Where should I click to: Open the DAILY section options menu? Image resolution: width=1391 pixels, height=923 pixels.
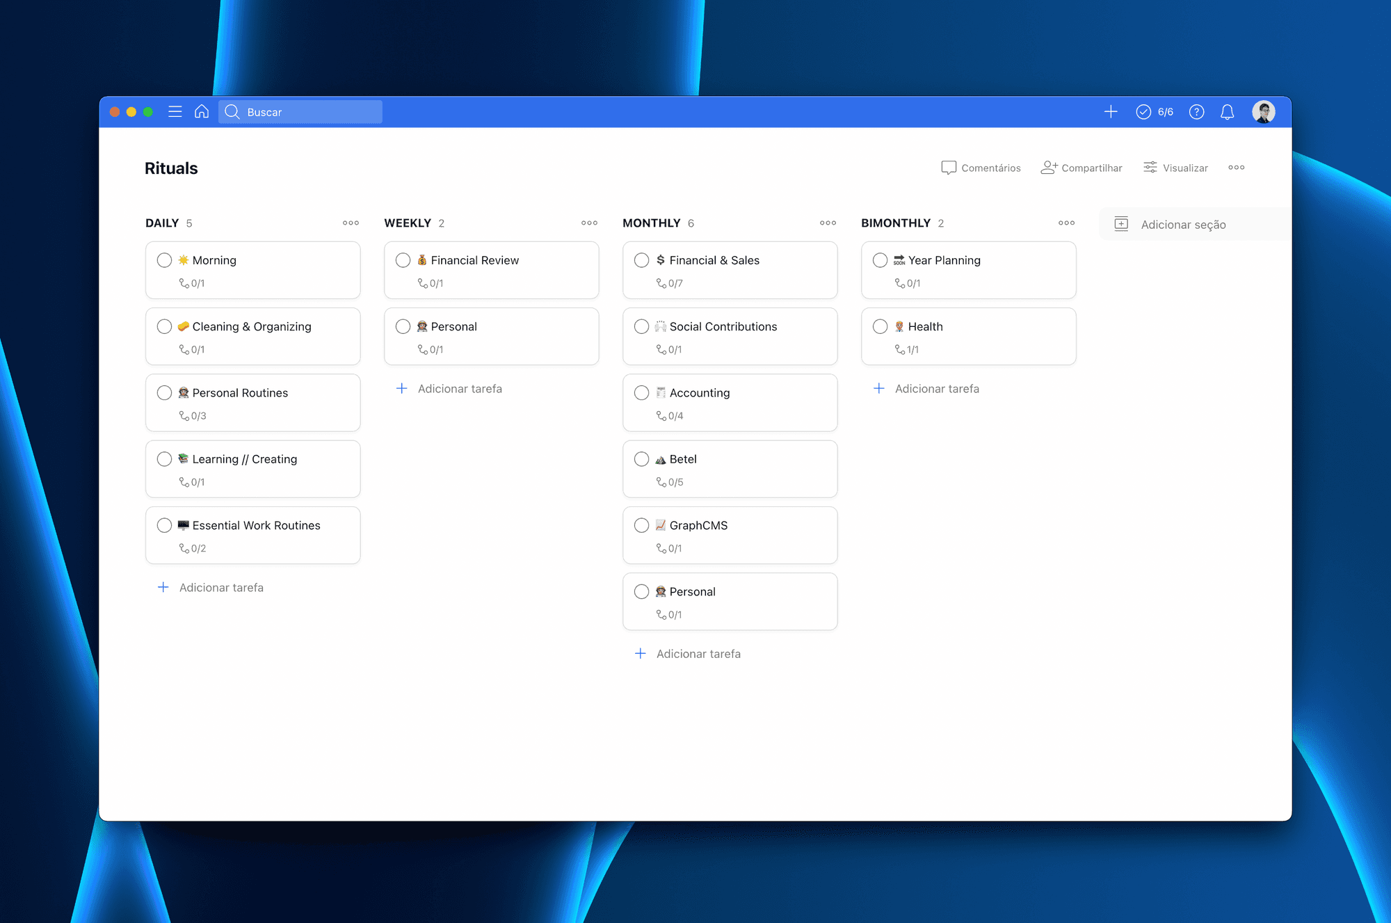click(351, 223)
